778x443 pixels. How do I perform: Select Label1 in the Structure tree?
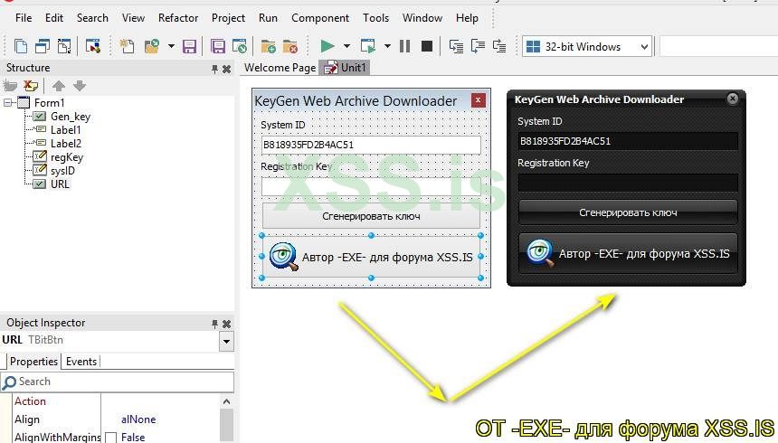65,130
